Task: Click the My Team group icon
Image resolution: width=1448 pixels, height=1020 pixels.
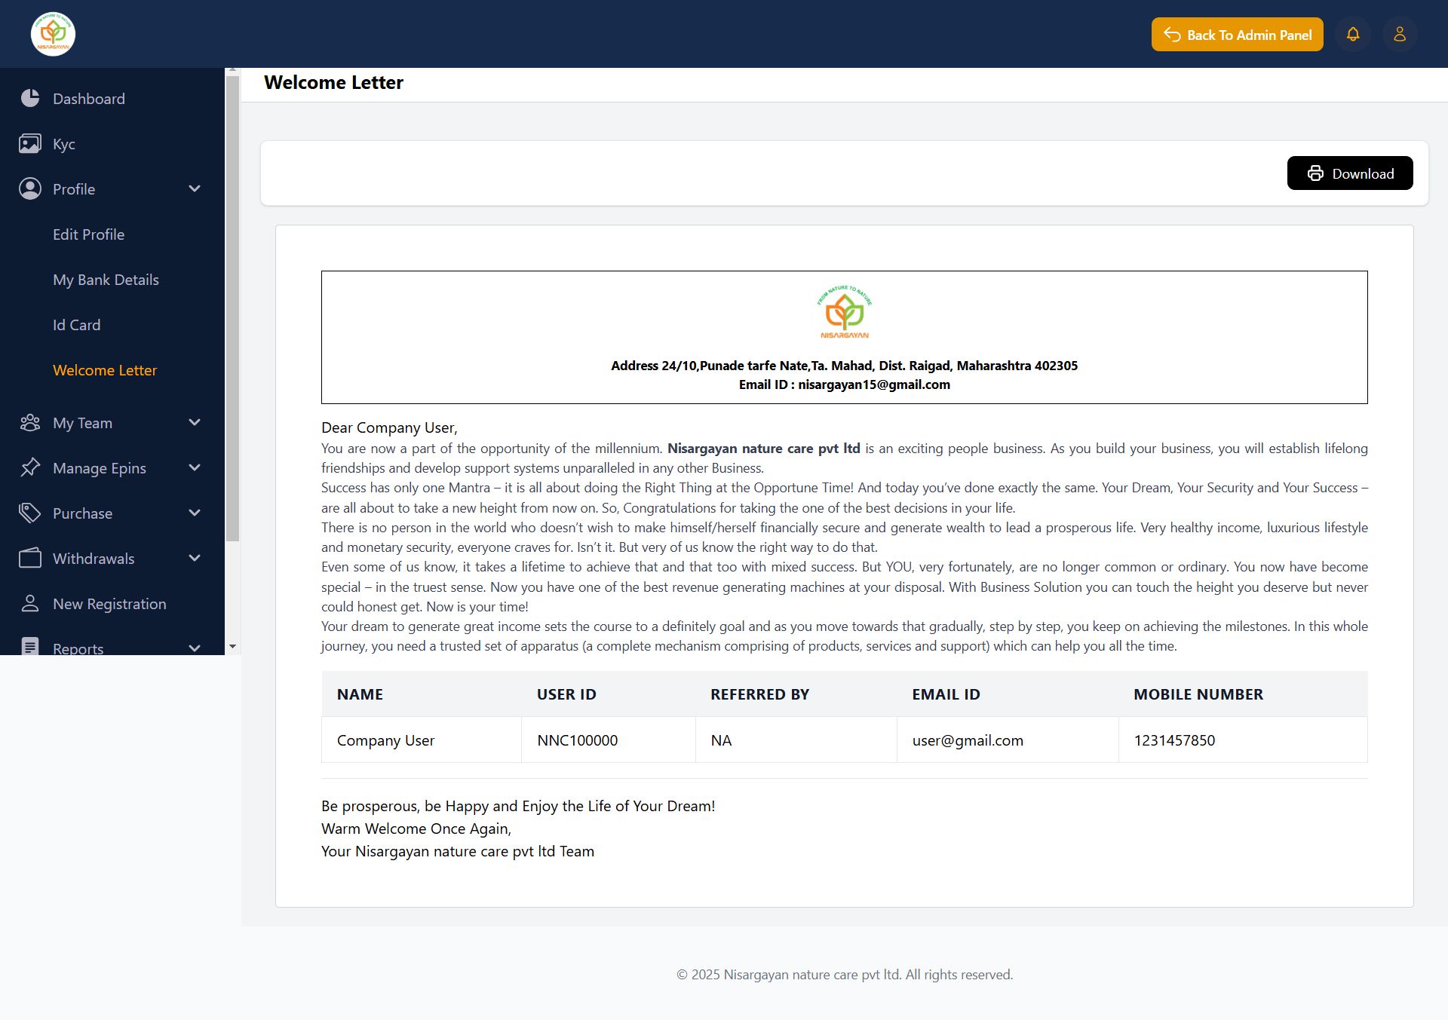Action: (30, 422)
